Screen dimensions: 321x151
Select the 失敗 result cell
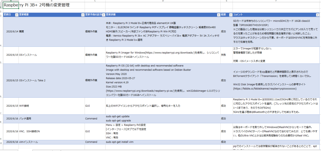(x=227, y=55)
